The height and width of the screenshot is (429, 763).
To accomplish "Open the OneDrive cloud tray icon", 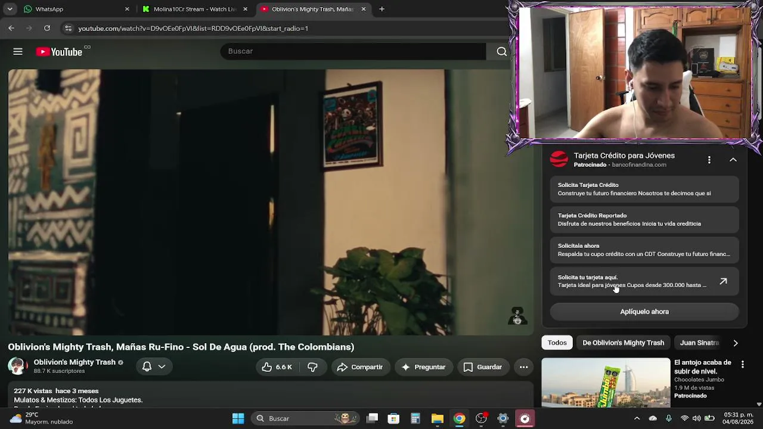I will click(653, 418).
